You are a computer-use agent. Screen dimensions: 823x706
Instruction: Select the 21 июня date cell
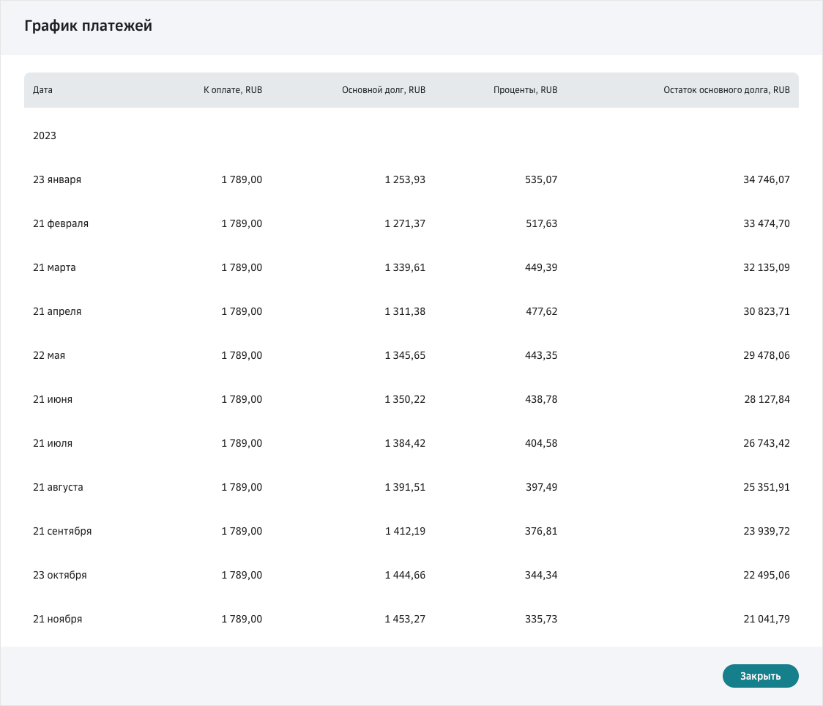pyautogui.click(x=53, y=399)
